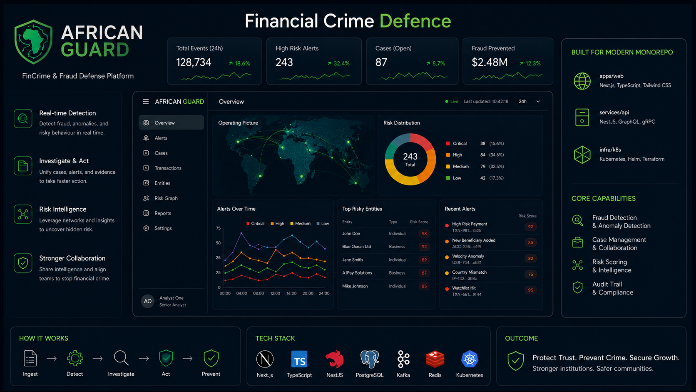Image resolution: width=696 pixels, height=392 pixels.
Task: Click the AO avatar circle
Action: pos(148,301)
